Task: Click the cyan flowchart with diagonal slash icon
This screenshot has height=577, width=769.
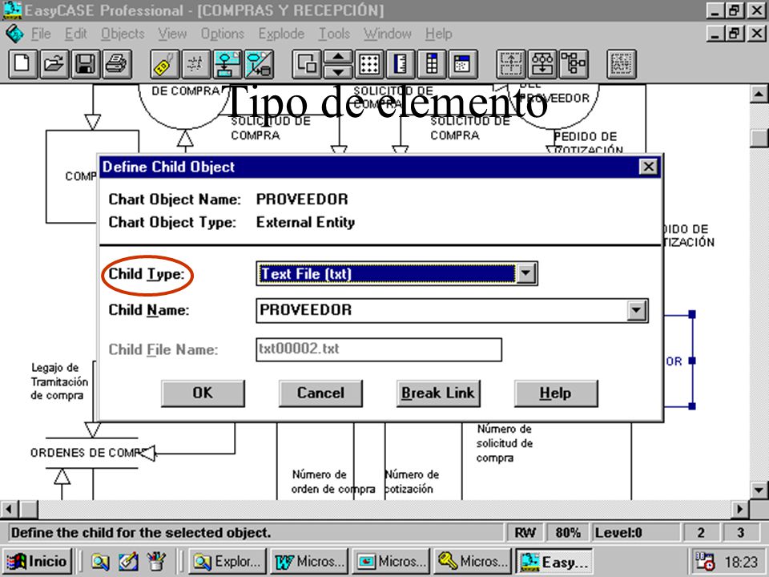Action: tap(259, 64)
